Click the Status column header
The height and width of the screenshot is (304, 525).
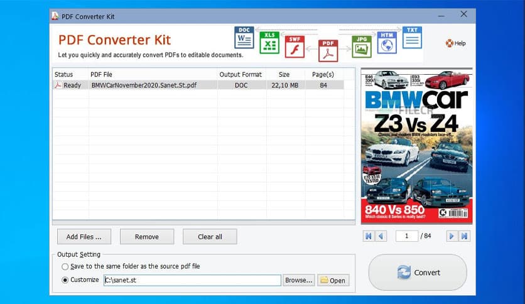coord(70,74)
